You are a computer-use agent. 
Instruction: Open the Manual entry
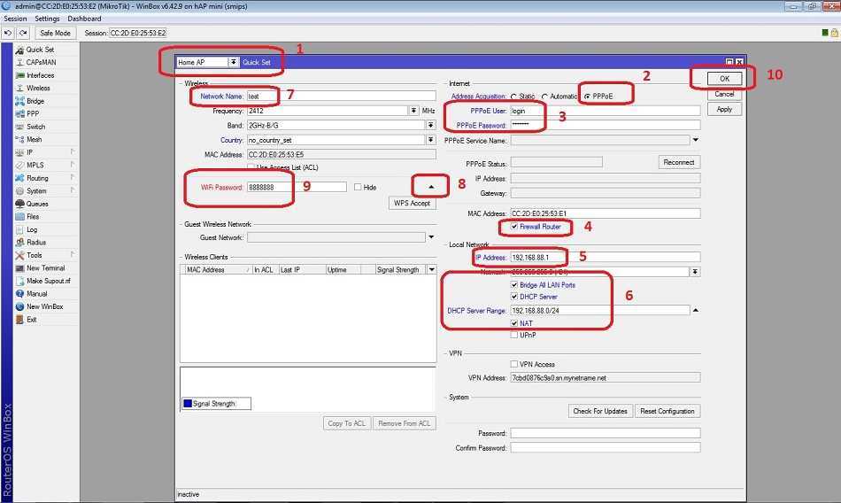[x=37, y=294]
